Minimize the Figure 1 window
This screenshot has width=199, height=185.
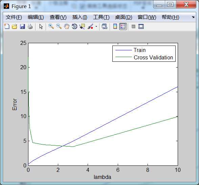tap(159, 5)
